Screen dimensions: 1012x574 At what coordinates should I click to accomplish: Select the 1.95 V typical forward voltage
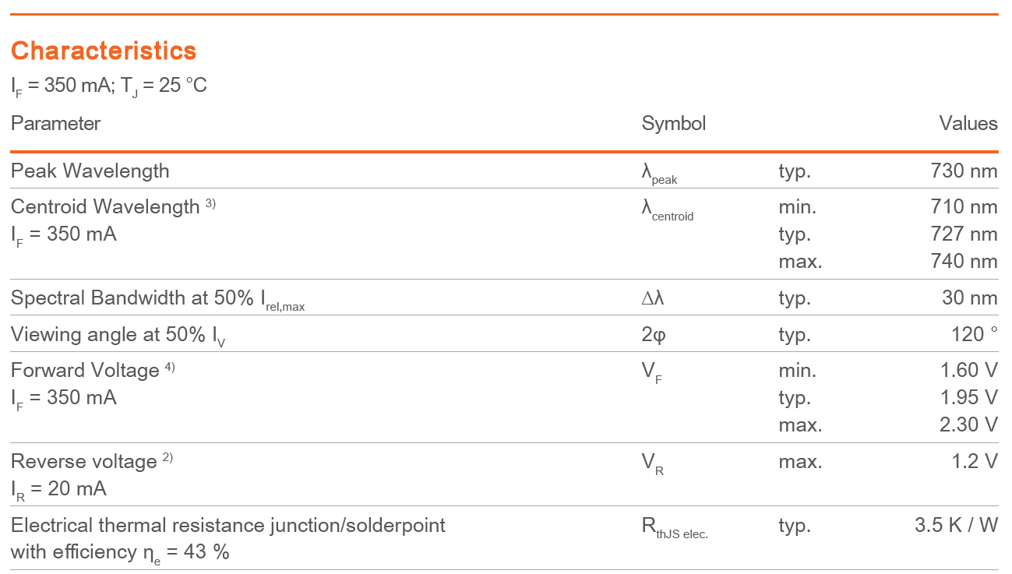click(x=969, y=397)
